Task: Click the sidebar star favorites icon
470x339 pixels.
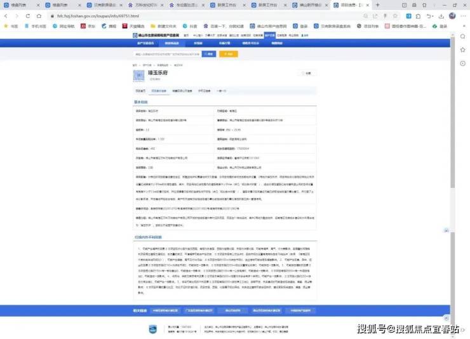Action: (463, 50)
